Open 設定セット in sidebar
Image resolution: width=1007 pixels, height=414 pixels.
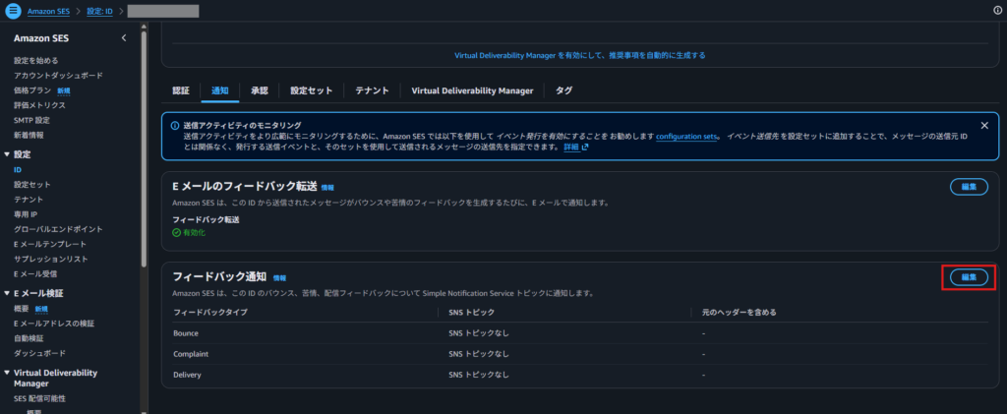32,184
